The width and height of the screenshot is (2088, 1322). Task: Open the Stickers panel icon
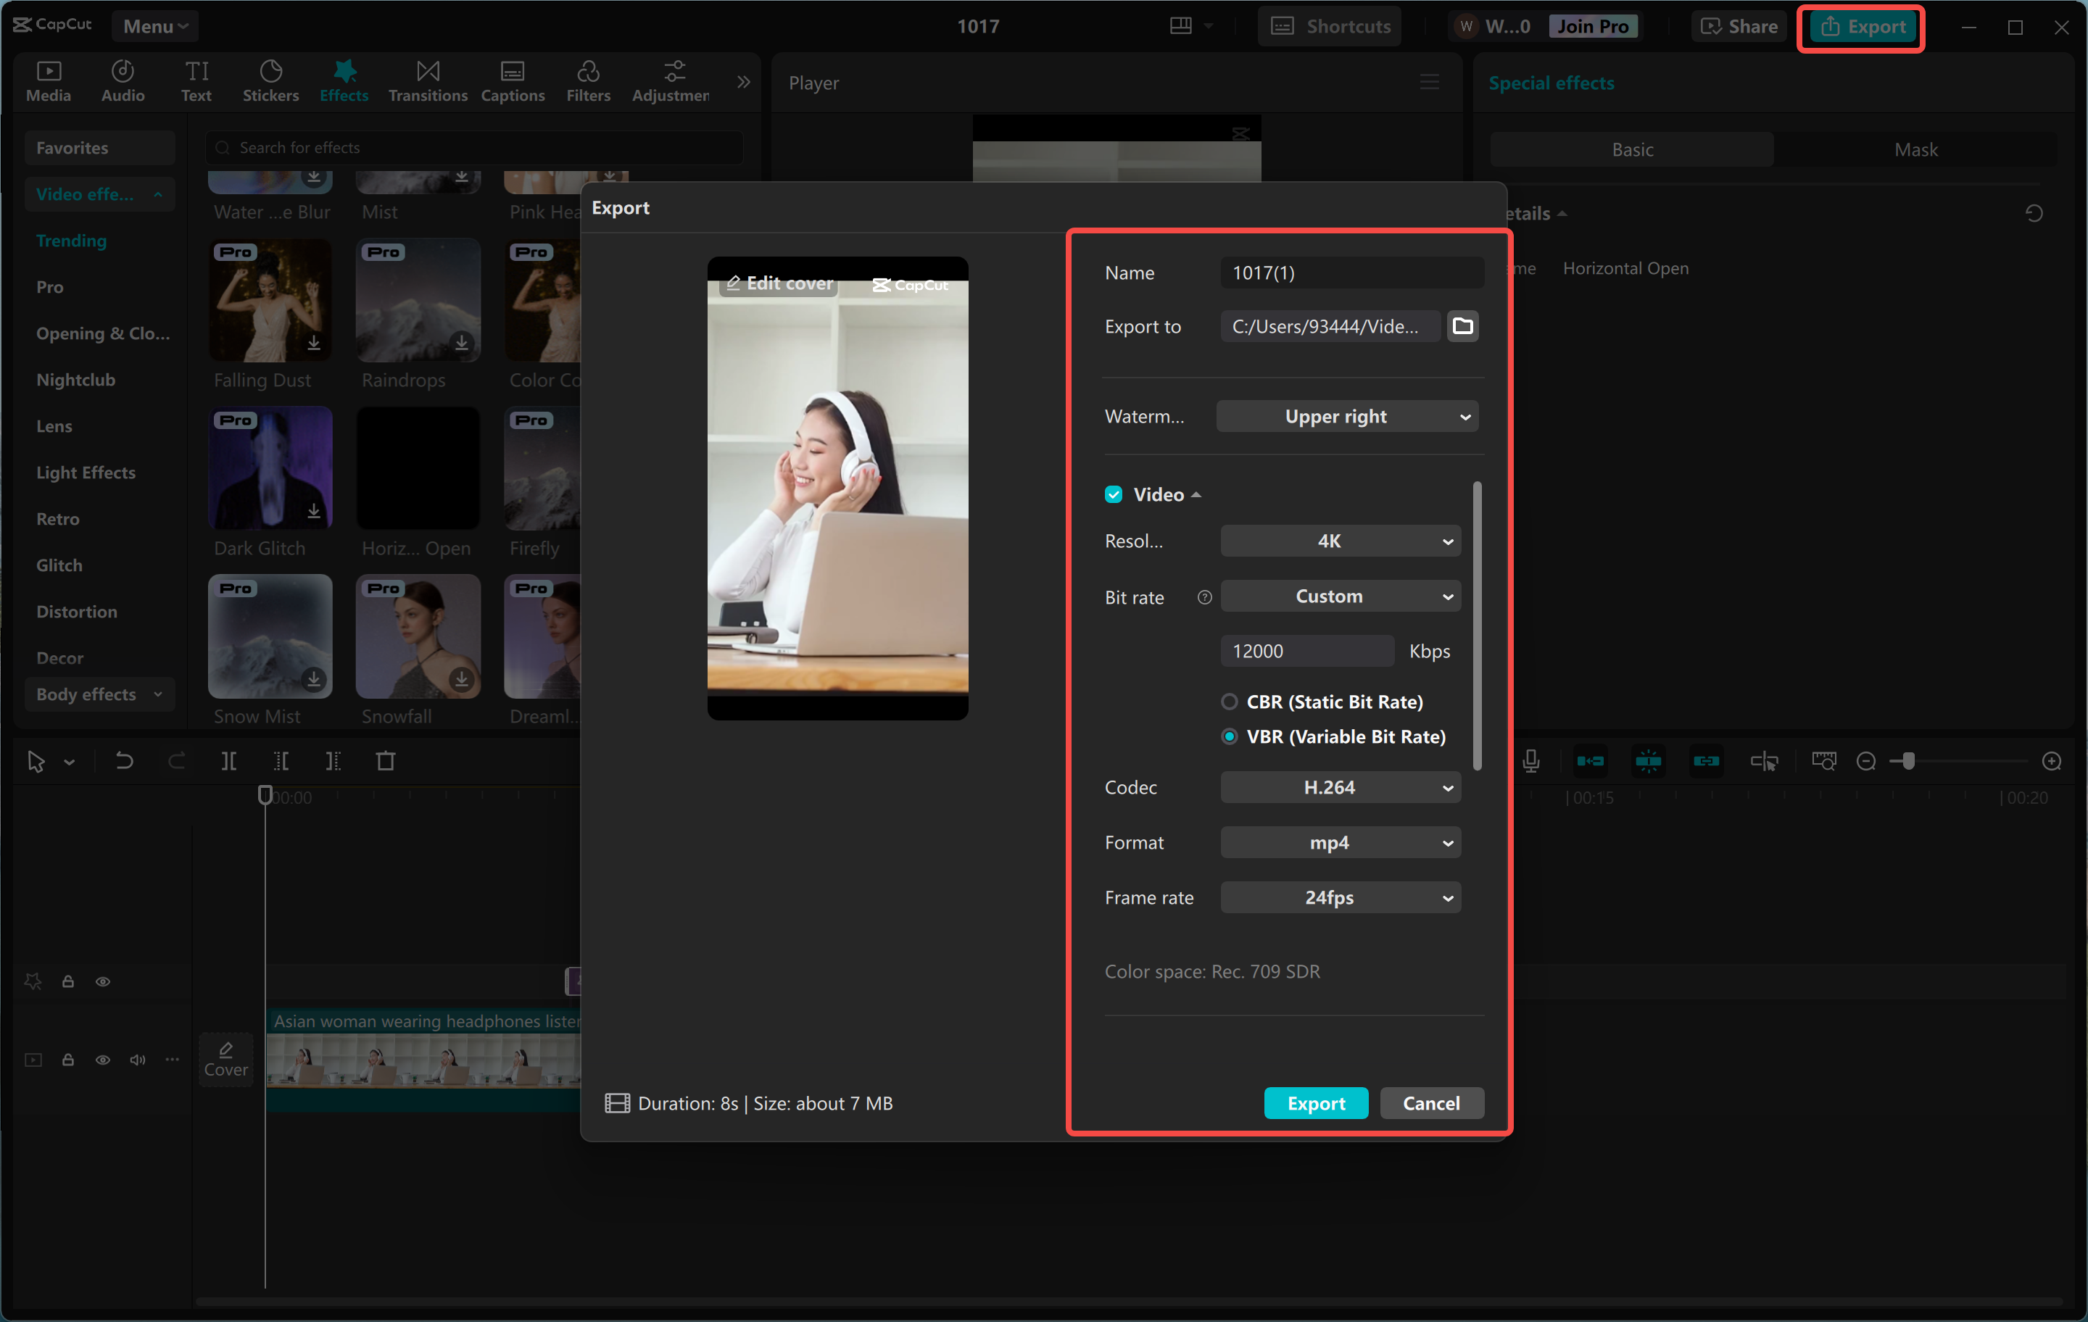[270, 80]
